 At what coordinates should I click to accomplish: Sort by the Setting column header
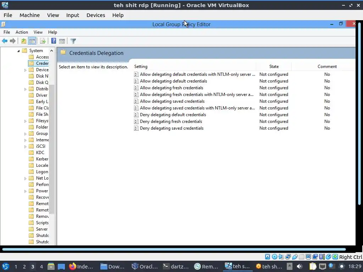pos(141,66)
